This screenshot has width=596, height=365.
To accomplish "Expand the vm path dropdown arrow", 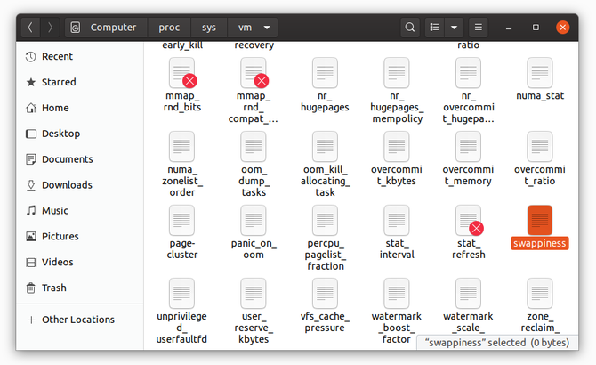I will pos(267,28).
